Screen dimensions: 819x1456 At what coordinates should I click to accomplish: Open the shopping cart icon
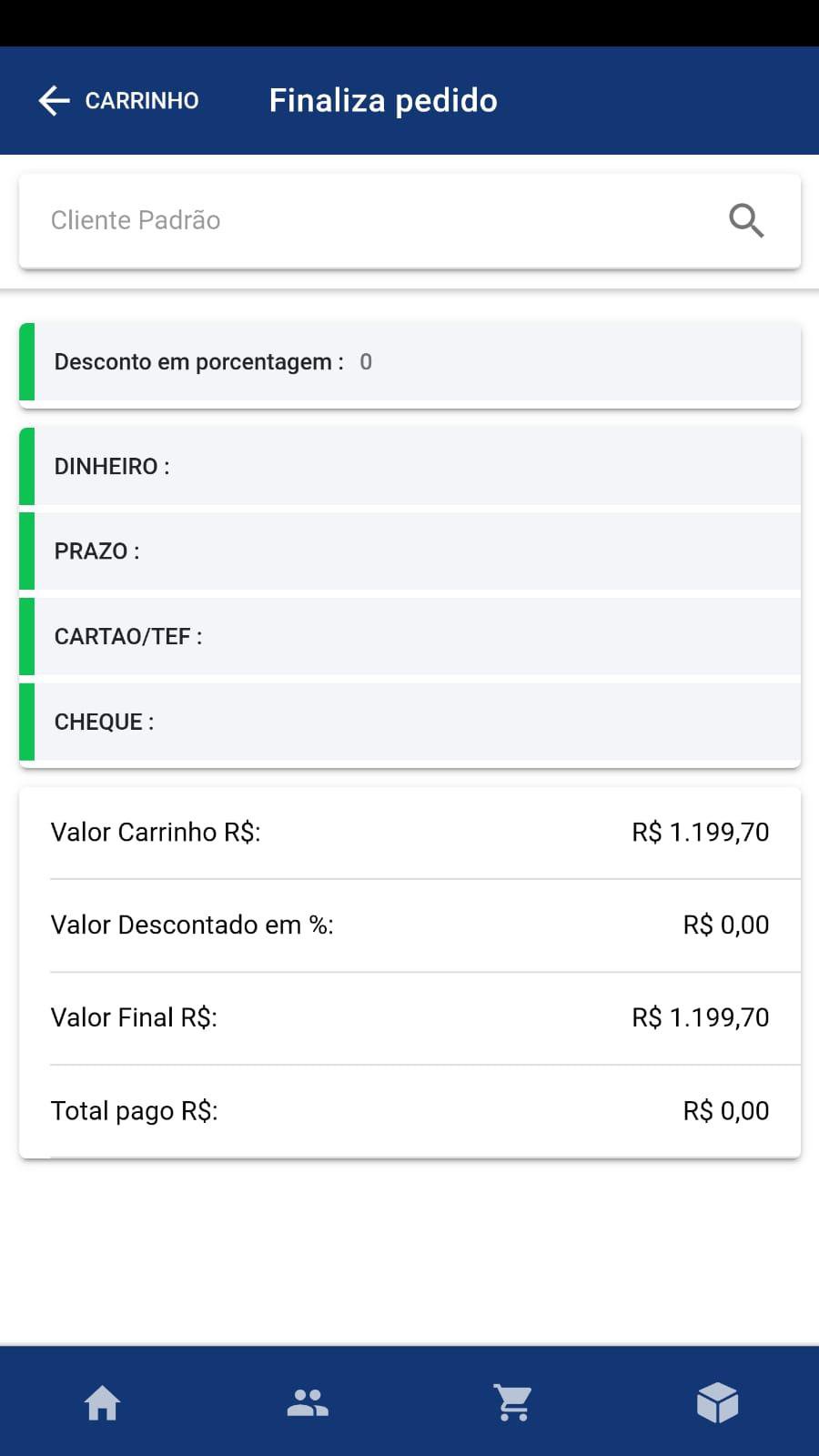(512, 1402)
